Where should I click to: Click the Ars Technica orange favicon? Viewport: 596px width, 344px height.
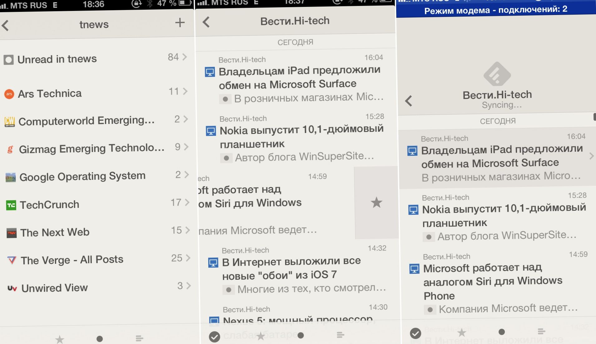(9, 94)
